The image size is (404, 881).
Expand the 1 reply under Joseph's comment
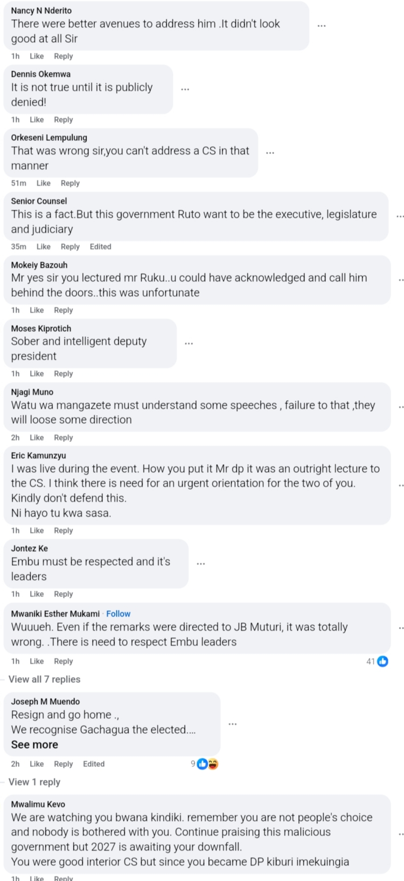(x=35, y=782)
